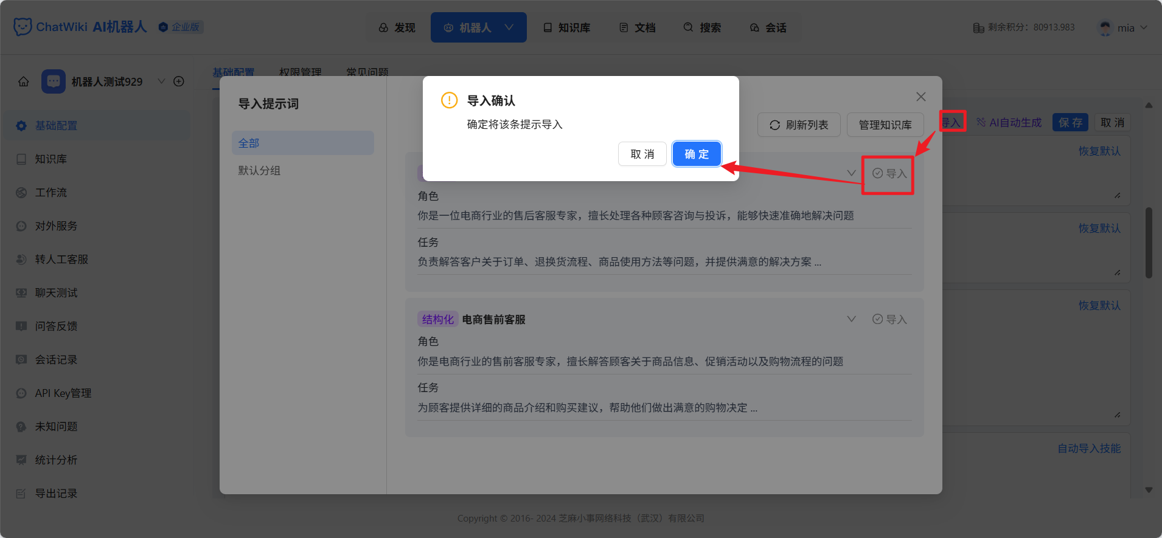The image size is (1162, 538).
Task: Confirm the import with 确定 button
Action: coord(697,154)
